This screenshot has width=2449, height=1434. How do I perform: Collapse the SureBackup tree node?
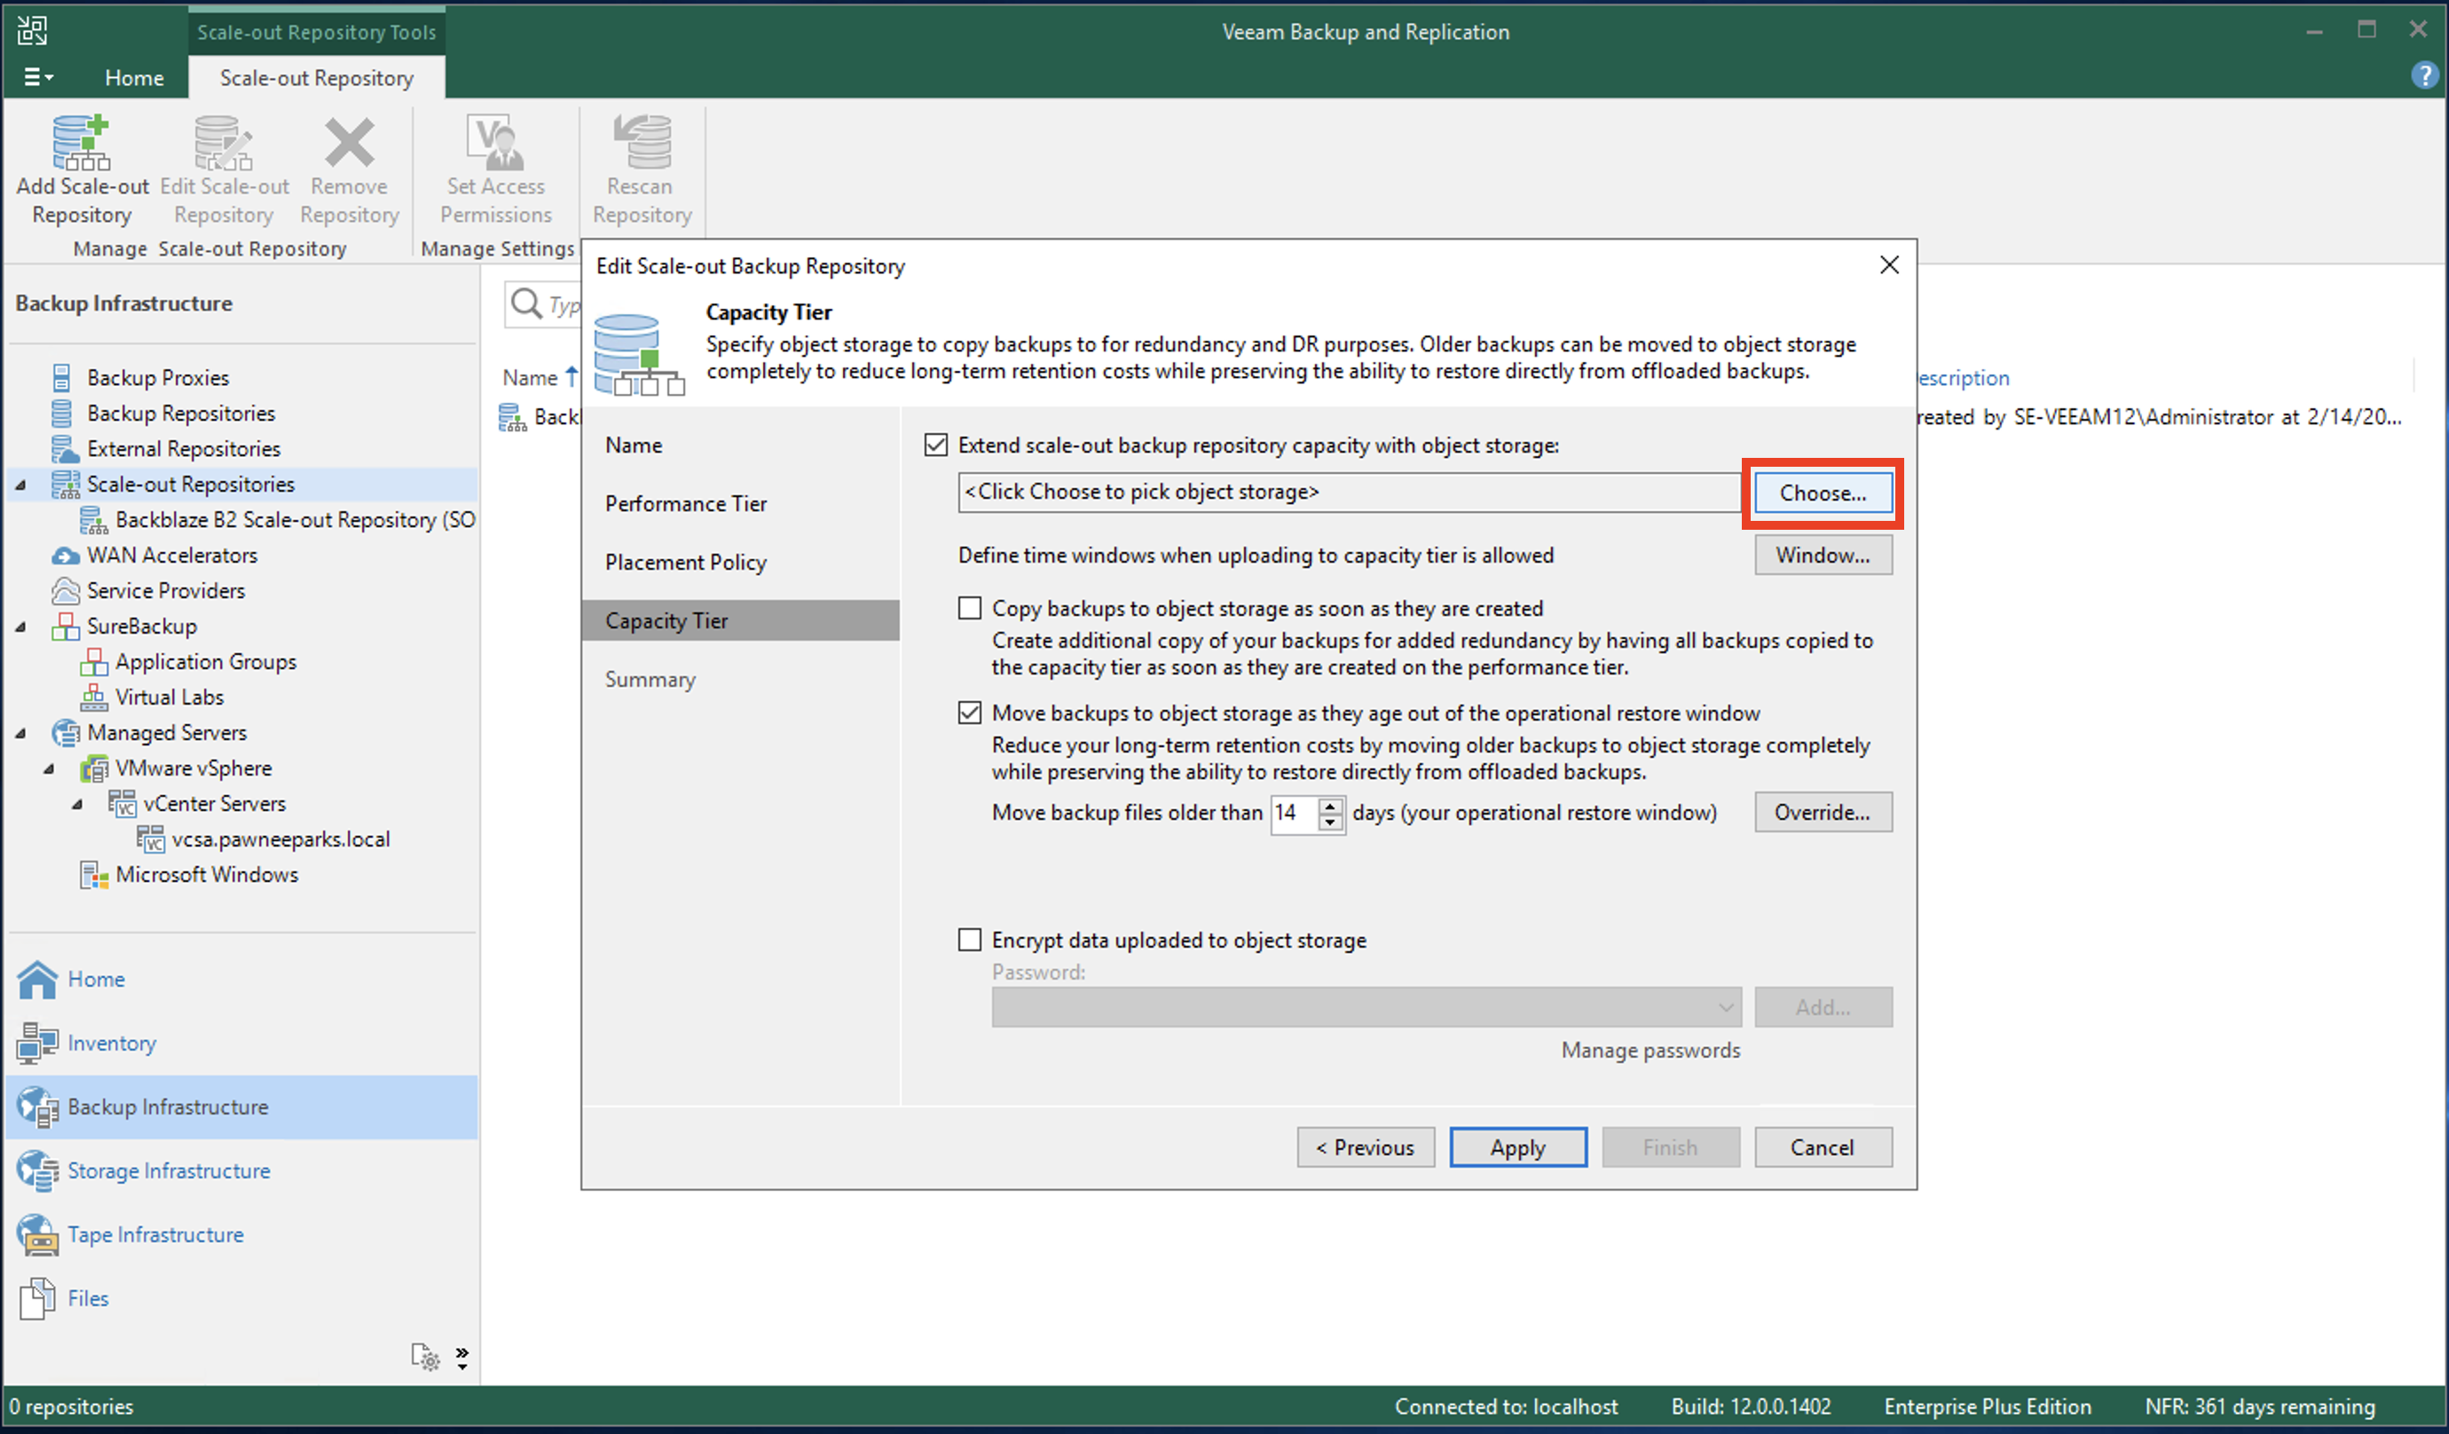(x=20, y=626)
